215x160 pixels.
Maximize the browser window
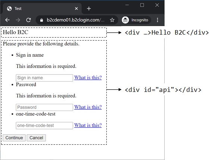[142, 5]
